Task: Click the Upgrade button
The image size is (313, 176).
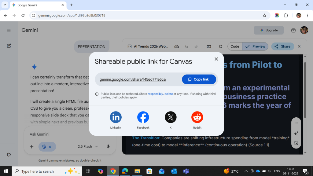Action: tap(269, 30)
